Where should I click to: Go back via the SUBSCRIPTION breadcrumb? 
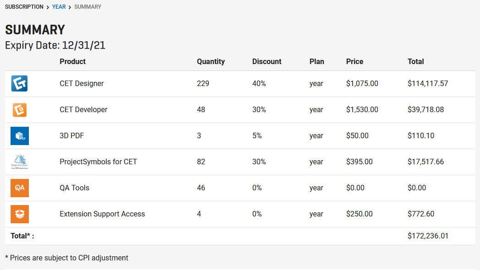[24, 6]
